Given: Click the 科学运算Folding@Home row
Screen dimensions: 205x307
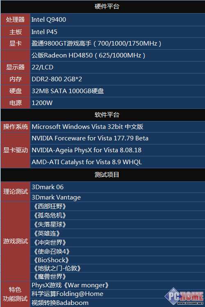Looking at the screenshot, I should click(118, 294).
